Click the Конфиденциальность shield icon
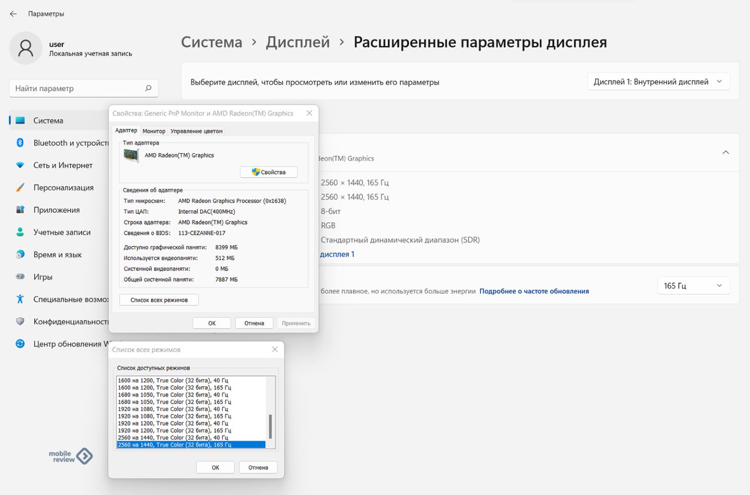Viewport: 750px width, 495px height. (x=20, y=321)
